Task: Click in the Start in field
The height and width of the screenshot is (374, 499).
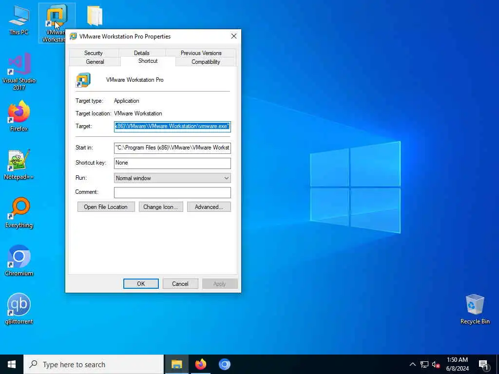Action: [172, 148]
